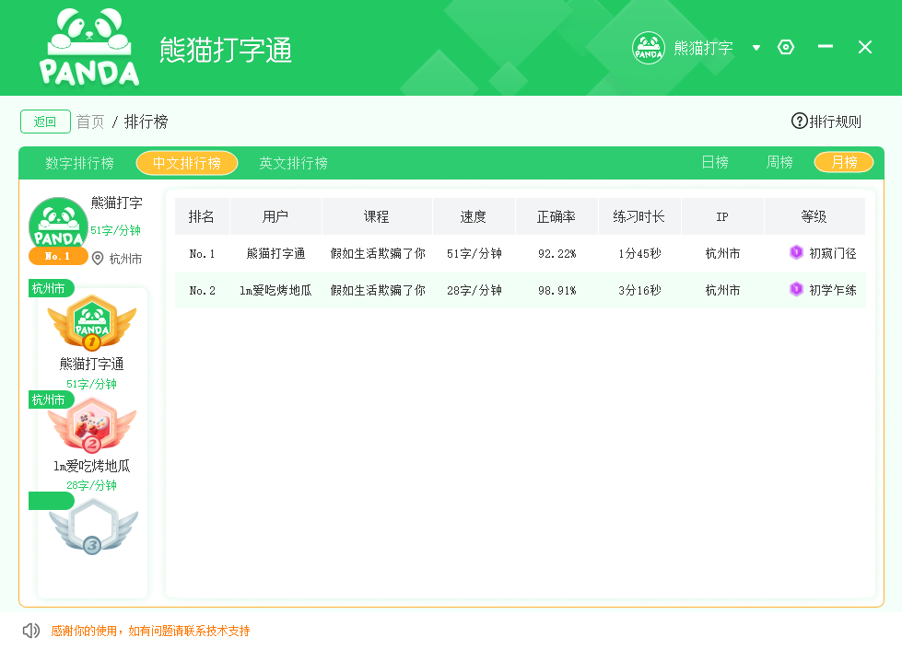This screenshot has height=649, width=902.
Task: Click the pink second-place medal badge
Action: tap(92, 425)
